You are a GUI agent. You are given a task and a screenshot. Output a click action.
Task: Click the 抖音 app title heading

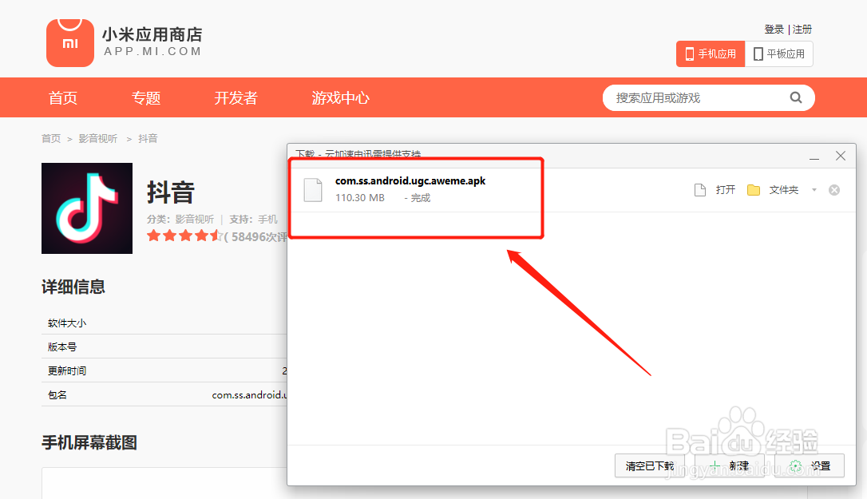point(171,192)
